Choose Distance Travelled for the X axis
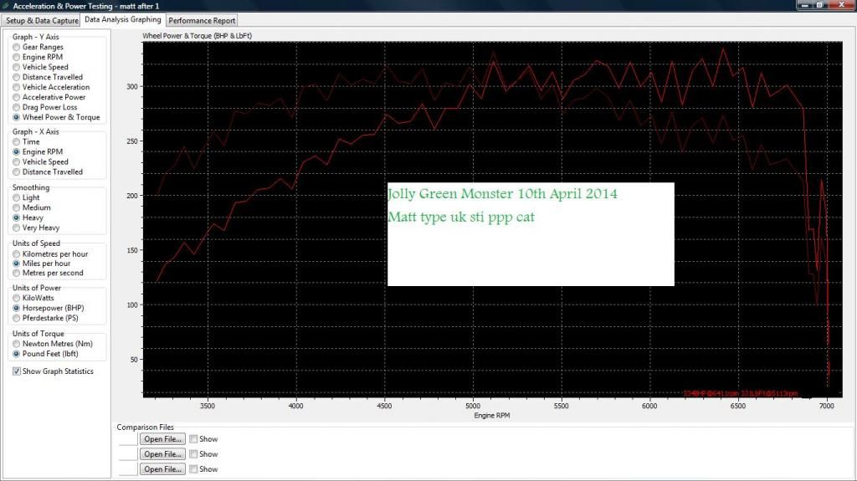The width and height of the screenshot is (857, 481). pyautogui.click(x=17, y=172)
